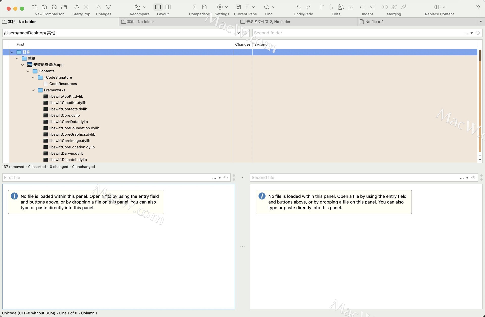Viewport: 485px width, 317px height.
Task: Click the Stop comparison X icon
Action: 86,7
